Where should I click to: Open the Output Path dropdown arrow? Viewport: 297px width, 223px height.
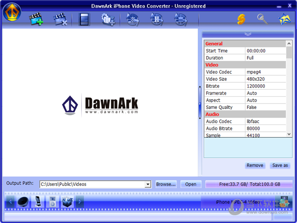(x=148, y=184)
